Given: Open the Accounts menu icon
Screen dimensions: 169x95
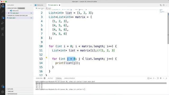Looking at the screenshot, I should [3, 86].
